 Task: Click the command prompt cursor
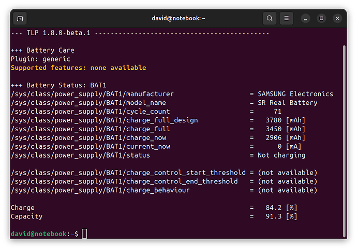(84, 233)
